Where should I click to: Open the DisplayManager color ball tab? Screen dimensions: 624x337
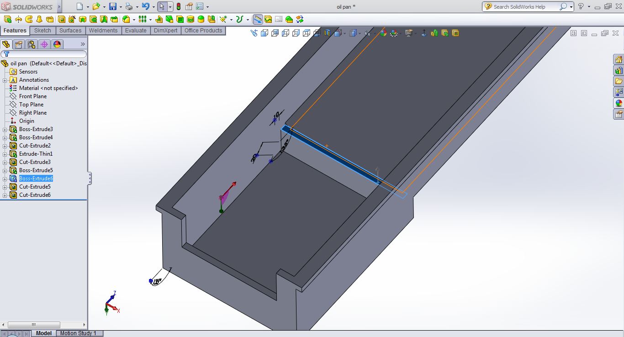(57, 44)
